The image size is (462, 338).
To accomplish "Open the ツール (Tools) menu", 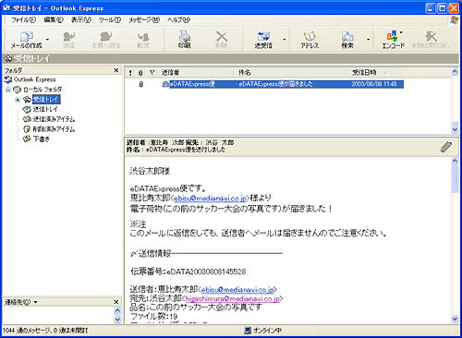I will tap(110, 19).
